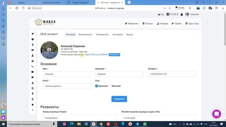Select the Женский gender radio button

click(x=110, y=86)
